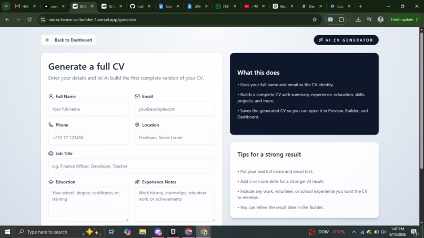Viewport: 424px width, 238px height.
Task: Open the browser extensions puzzle icon
Action: click(341, 19)
